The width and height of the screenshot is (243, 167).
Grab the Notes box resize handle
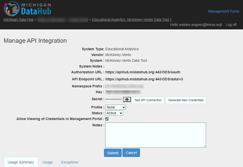click(x=204, y=146)
